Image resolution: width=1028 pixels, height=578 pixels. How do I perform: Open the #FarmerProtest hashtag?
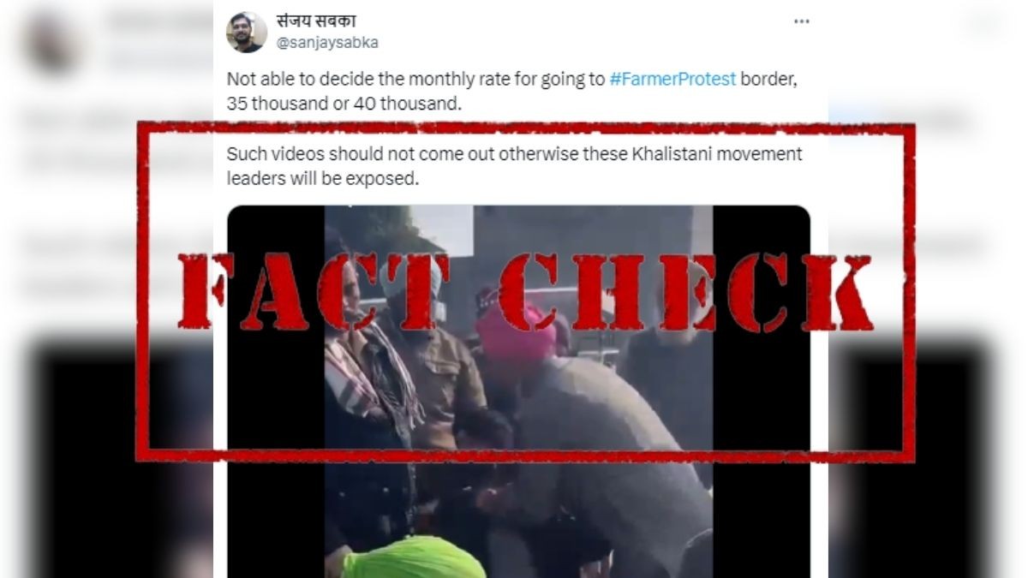[x=672, y=80]
